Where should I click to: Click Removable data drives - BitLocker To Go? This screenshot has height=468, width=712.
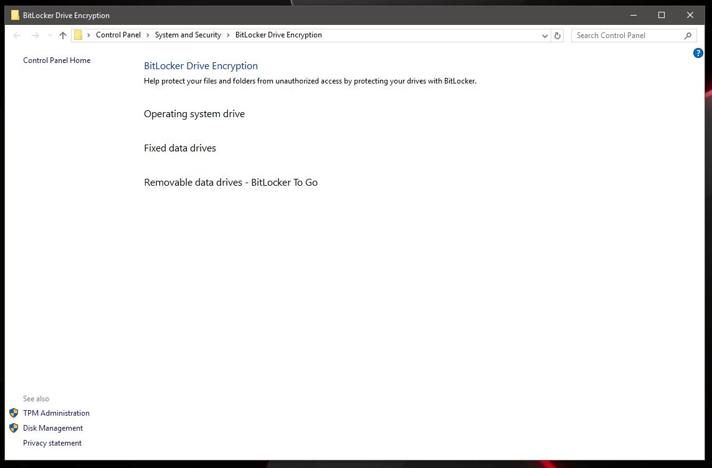click(x=230, y=182)
